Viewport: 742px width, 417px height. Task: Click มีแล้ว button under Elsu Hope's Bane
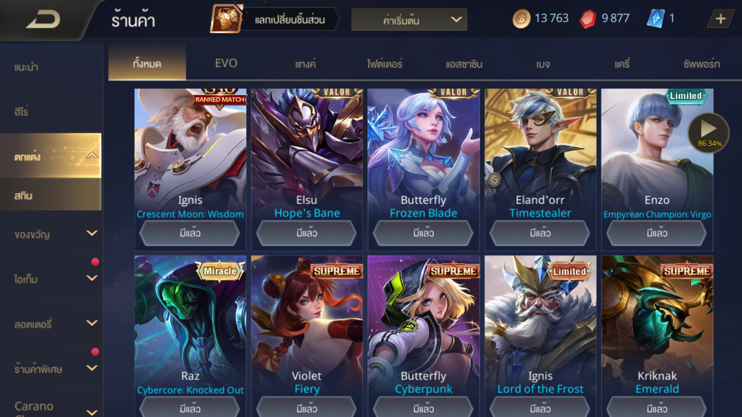pyautogui.click(x=307, y=233)
